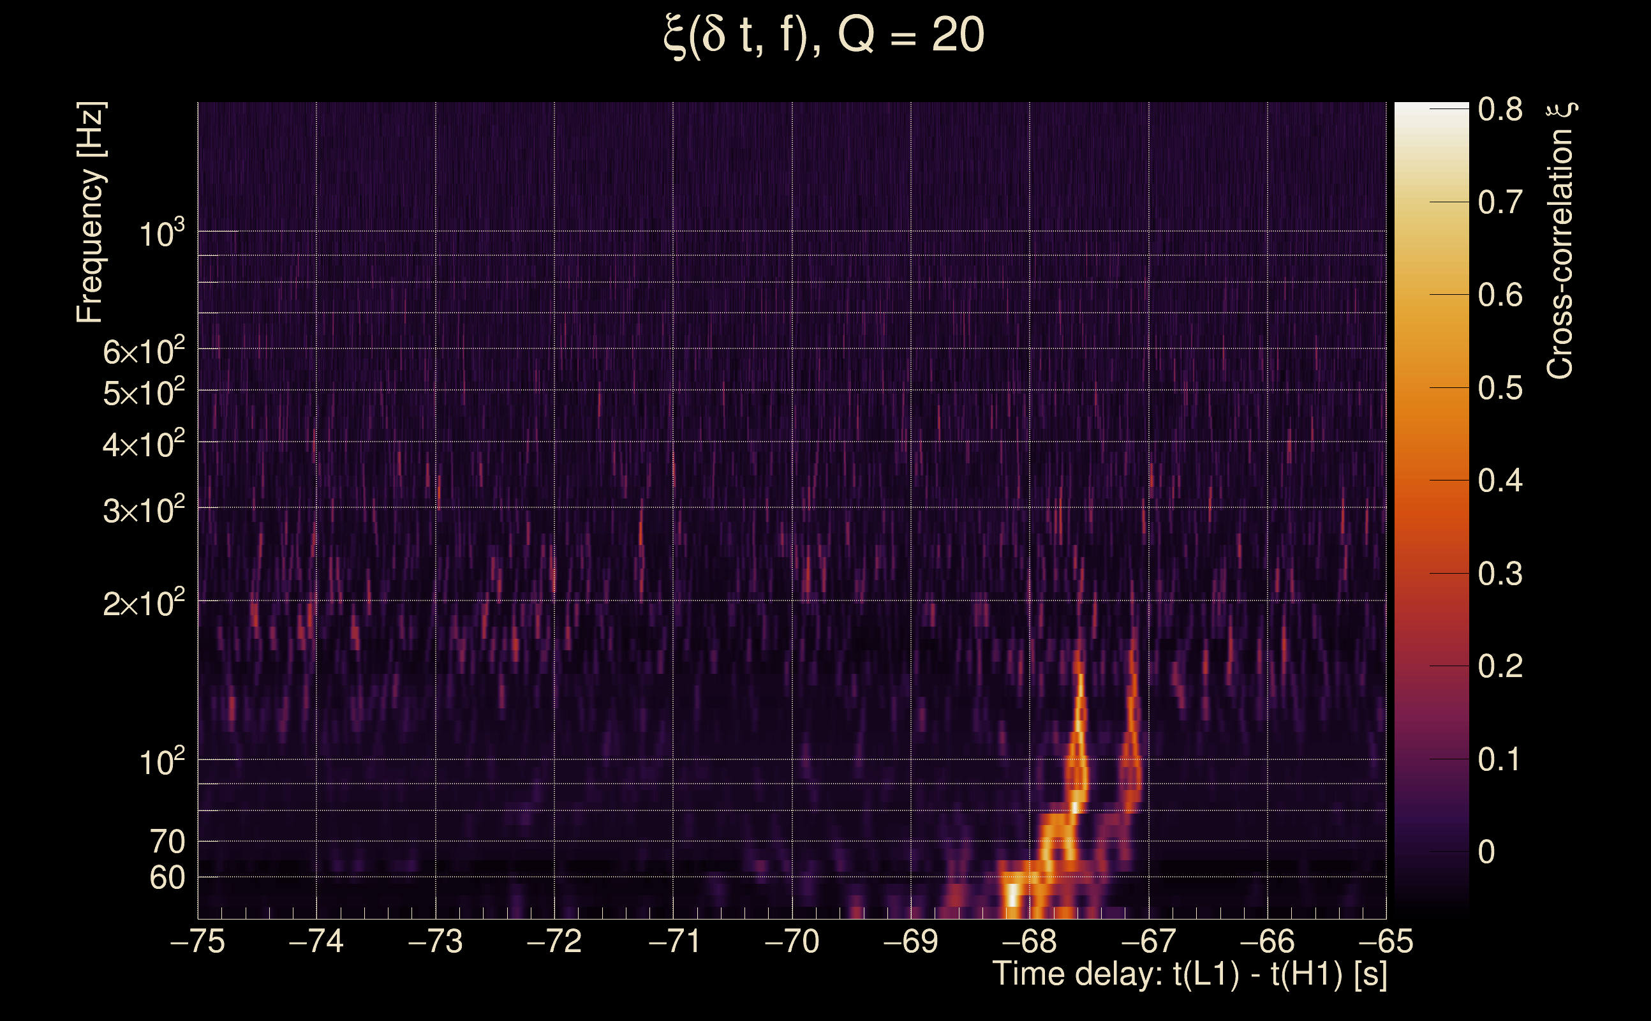Click the 10³ frequency tick label
This screenshot has width=1651, height=1021.
pos(161,234)
